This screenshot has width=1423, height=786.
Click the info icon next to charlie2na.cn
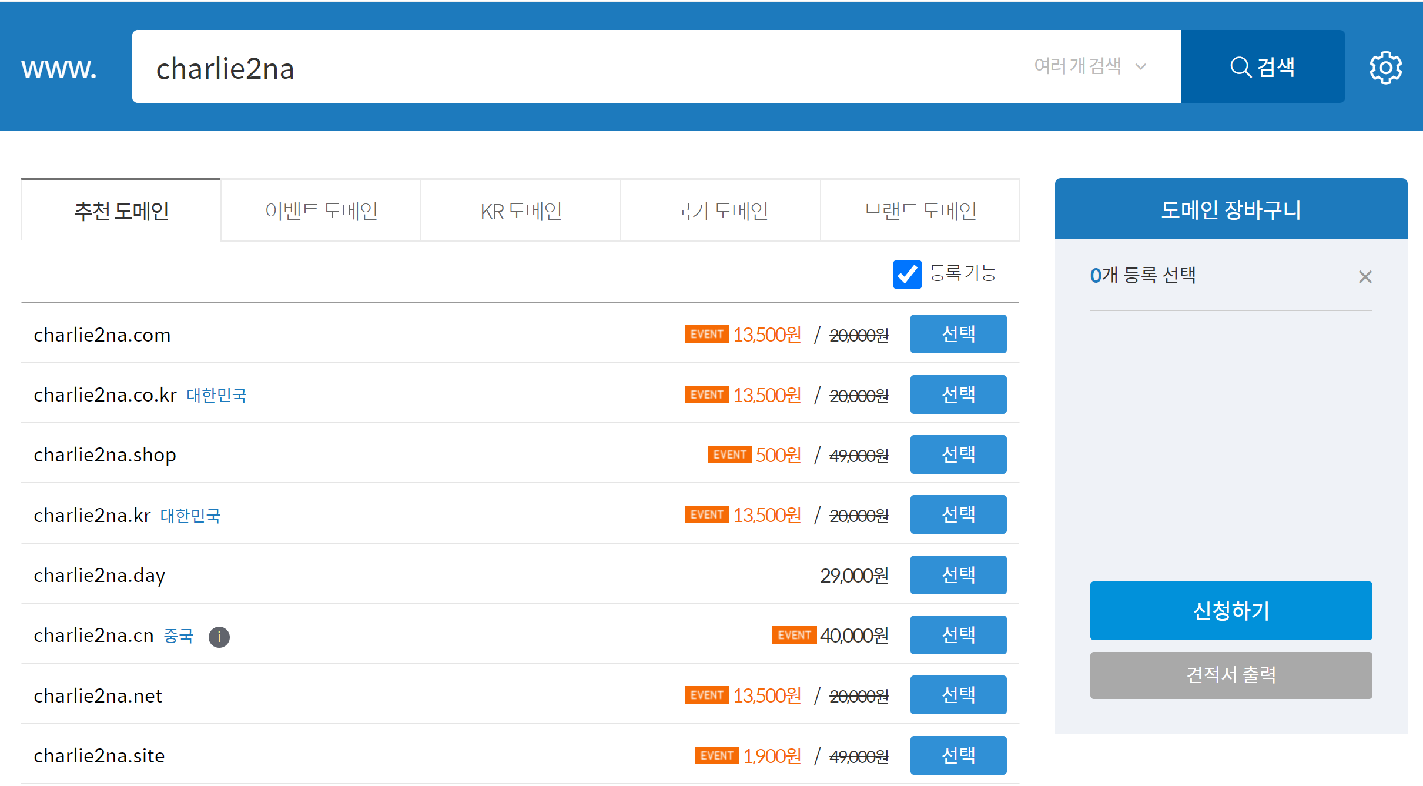[219, 637]
